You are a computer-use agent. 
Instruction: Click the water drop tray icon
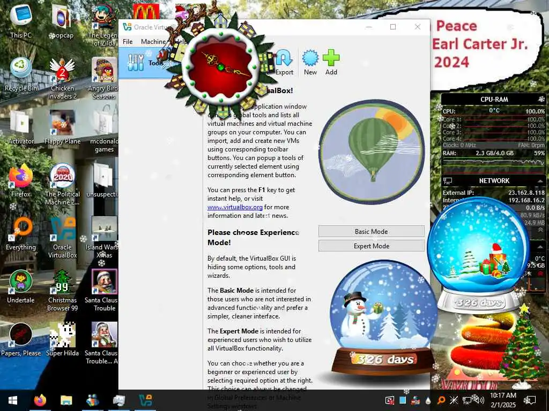(428, 400)
